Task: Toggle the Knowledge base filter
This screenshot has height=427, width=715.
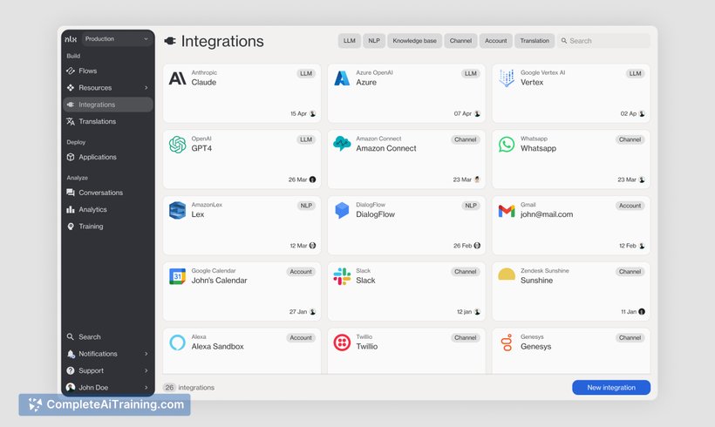Action: point(414,41)
